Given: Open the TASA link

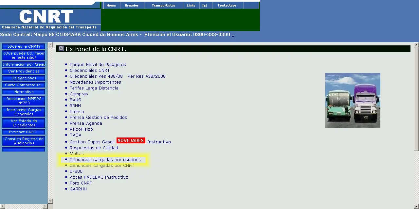Looking at the screenshot, I should tap(75, 135).
